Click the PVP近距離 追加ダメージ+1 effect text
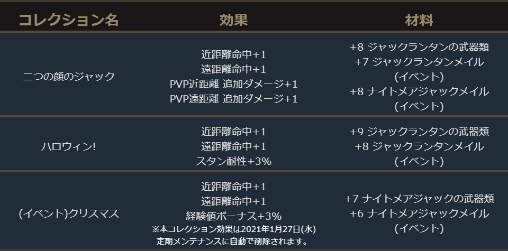 [233, 84]
